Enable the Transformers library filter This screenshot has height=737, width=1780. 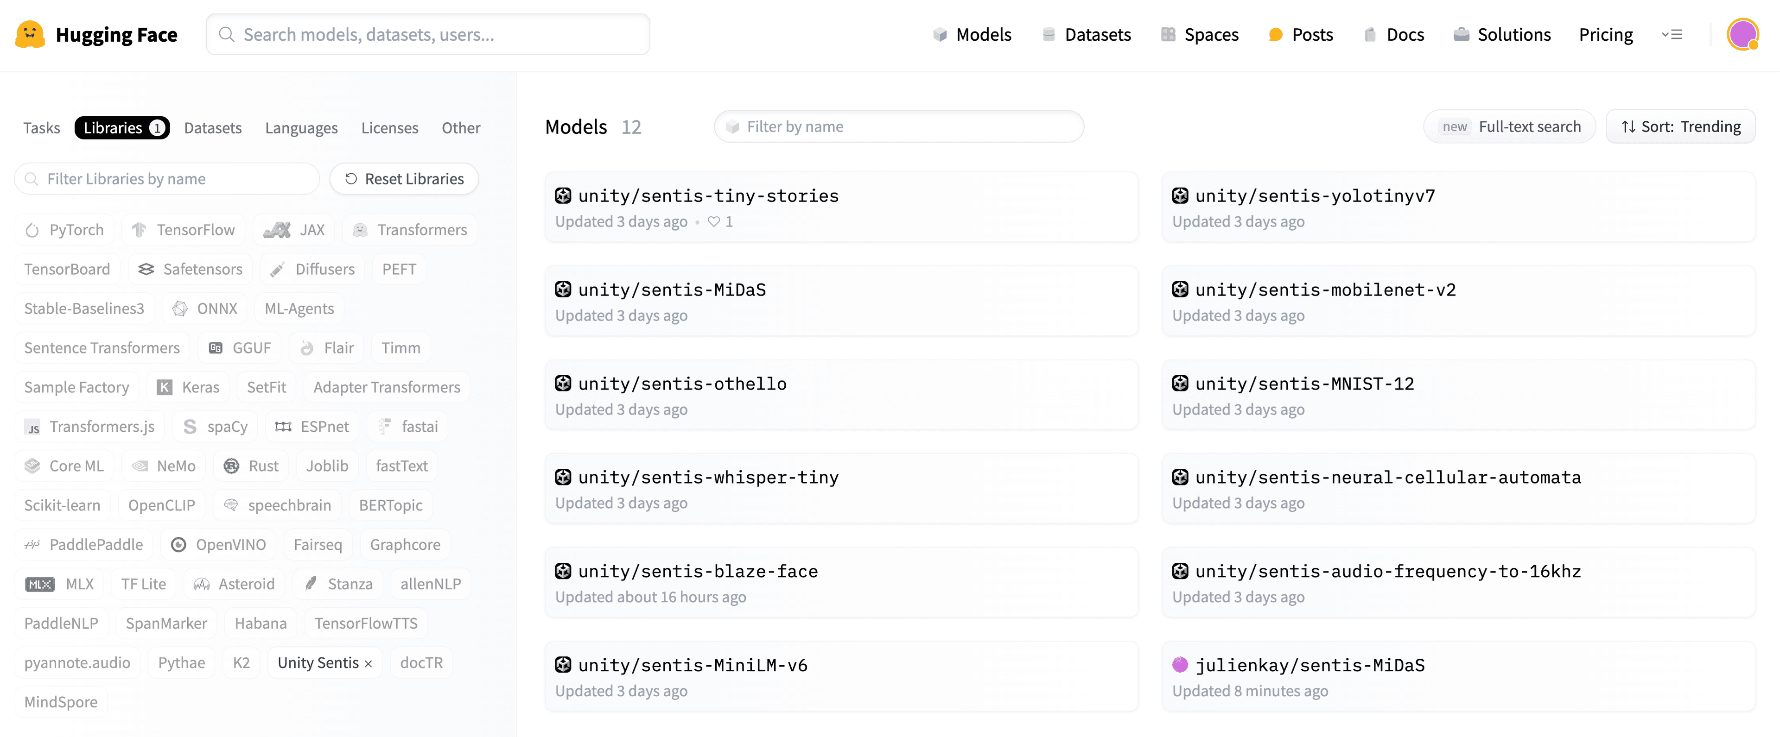(x=410, y=230)
